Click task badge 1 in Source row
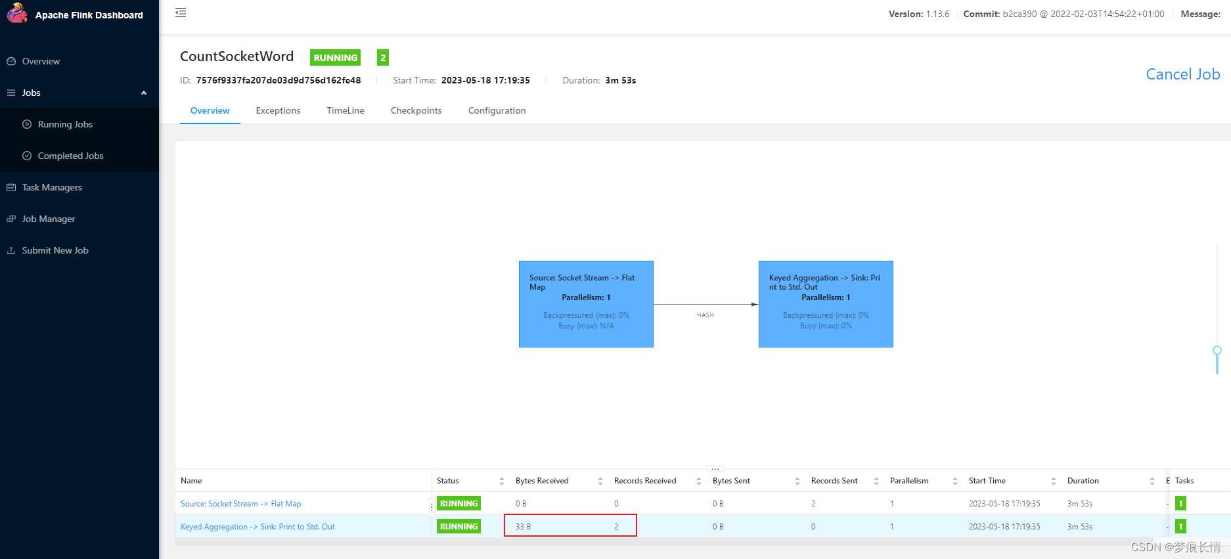 click(1180, 504)
